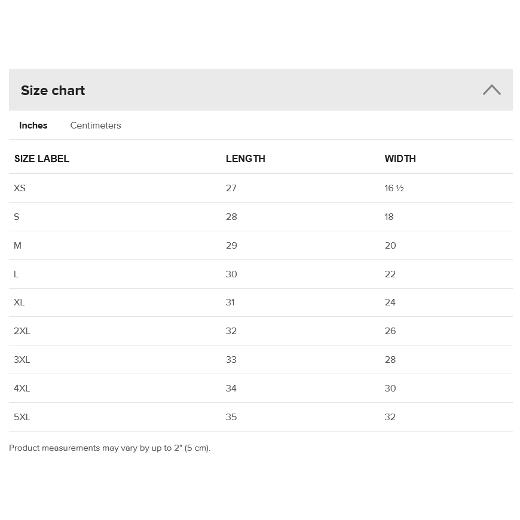Select the S size row label
The height and width of the screenshot is (520, 520).
click(17, 217)
